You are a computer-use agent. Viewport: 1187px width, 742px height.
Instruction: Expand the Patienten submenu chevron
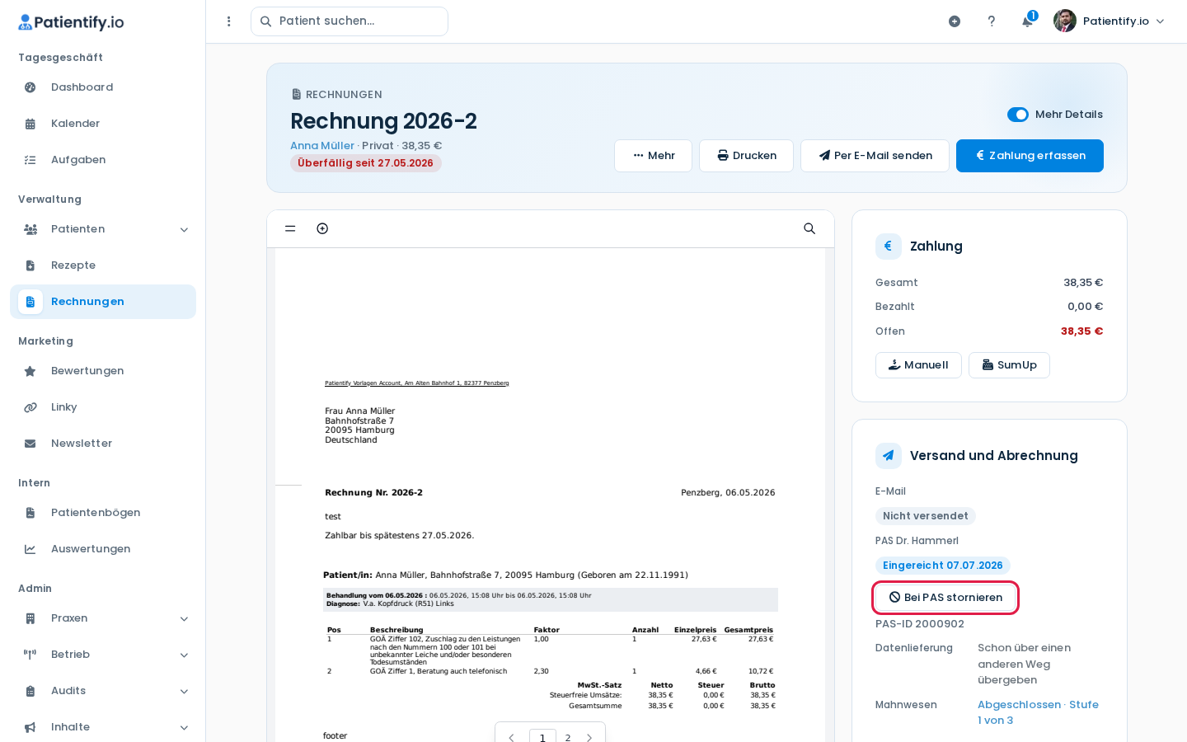pos(184,229)
